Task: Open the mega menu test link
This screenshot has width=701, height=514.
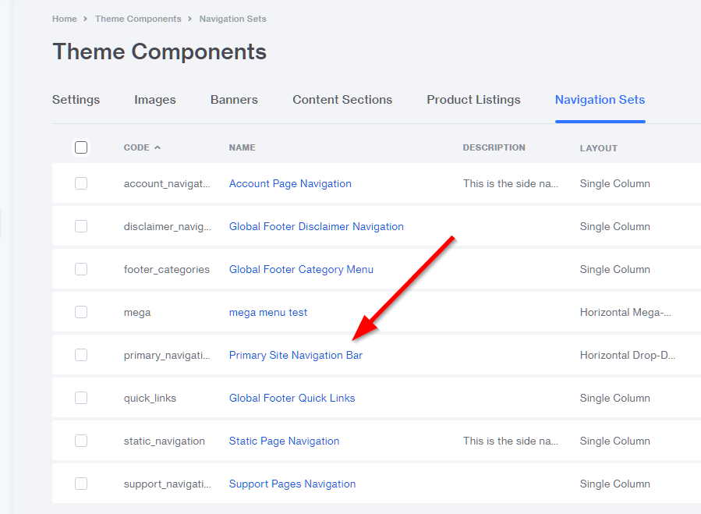Action: (x=267, y=312)
